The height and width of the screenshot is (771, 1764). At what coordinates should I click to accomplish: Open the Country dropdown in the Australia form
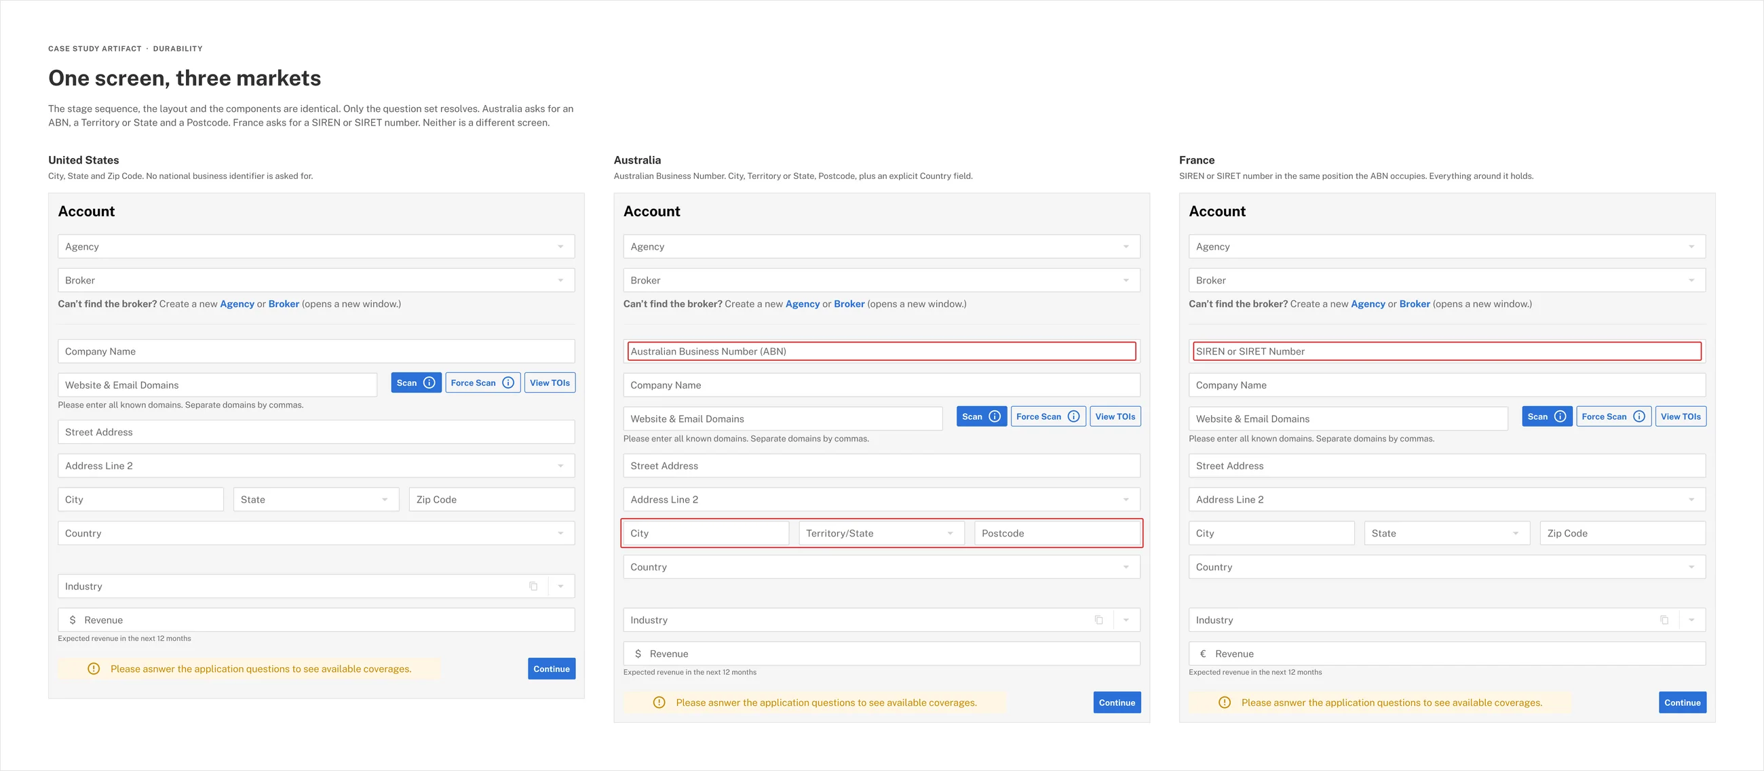point(882,567)
